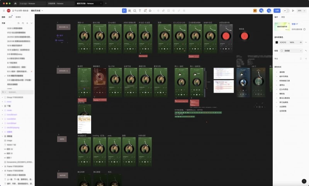Switch to the 原型 tab in right panel
This screenshot has height=186, width=309.
point(283,17)
